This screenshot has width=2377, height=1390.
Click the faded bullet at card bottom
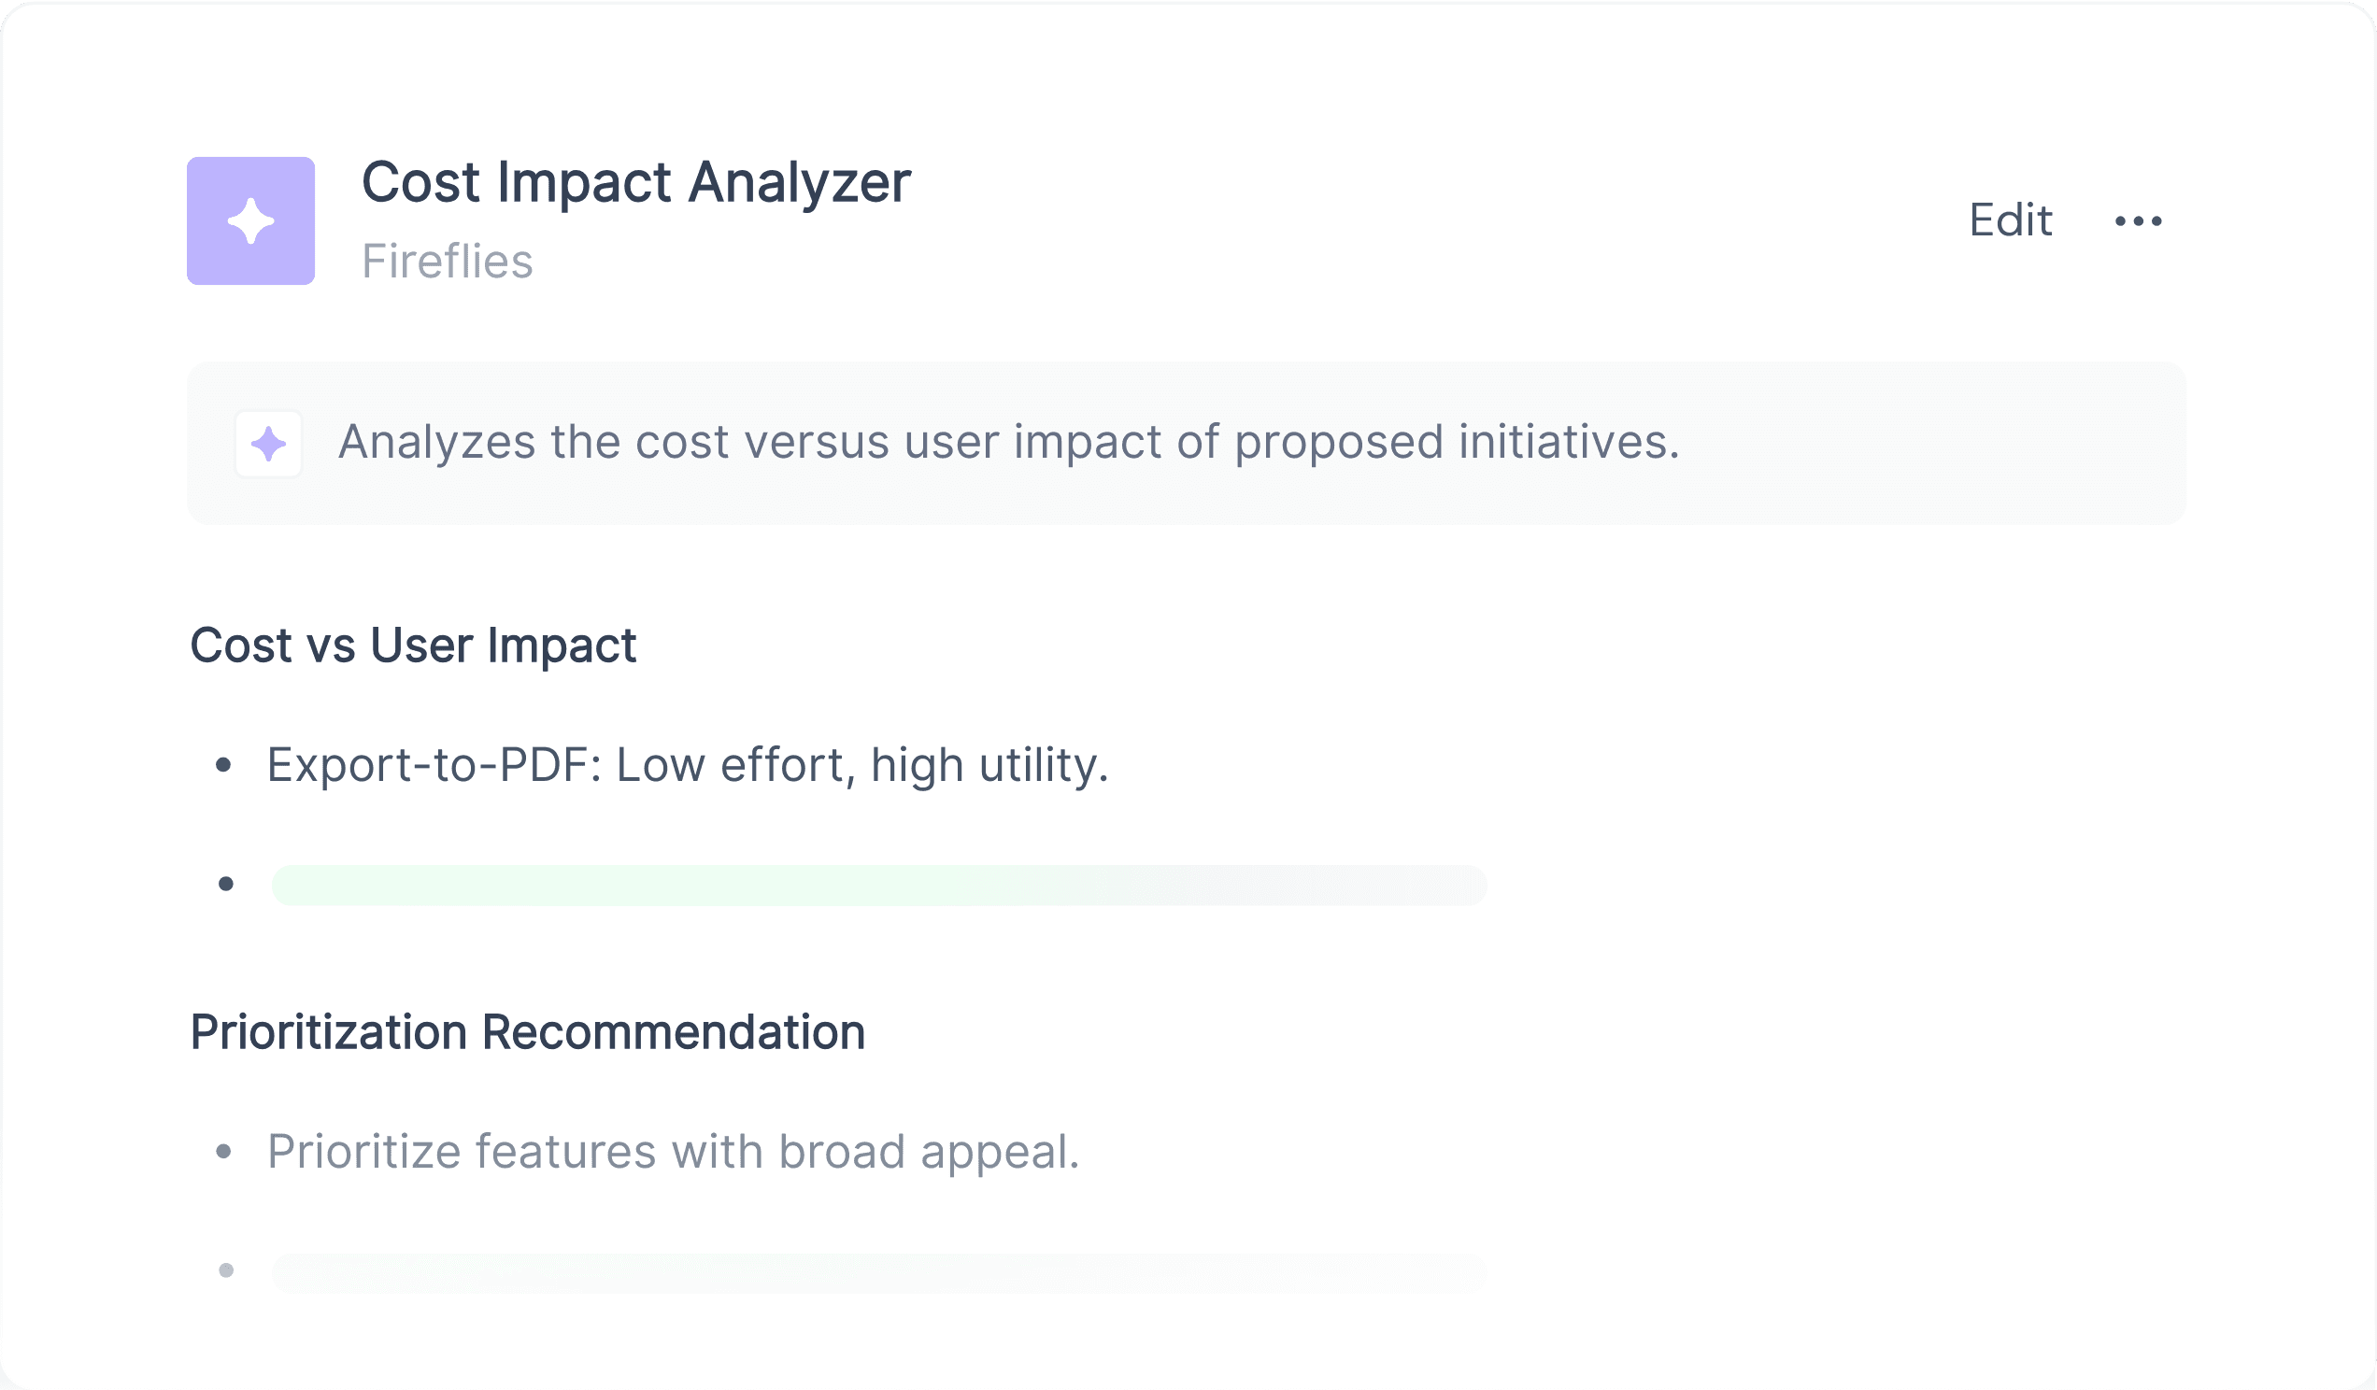[225, 1271]
